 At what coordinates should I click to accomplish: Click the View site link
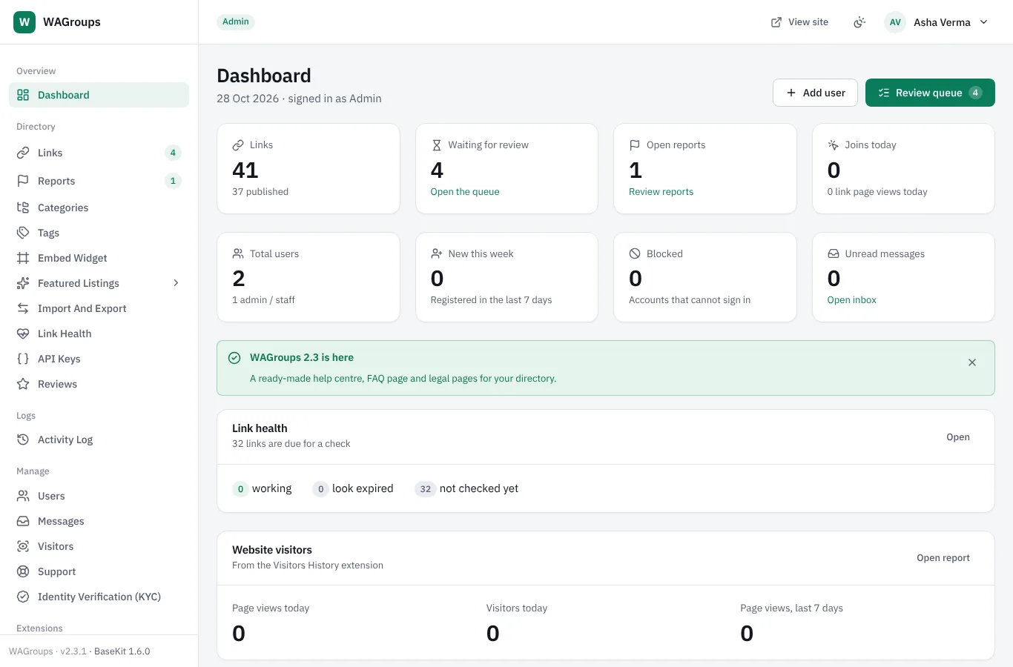pyautogui.click(x=799, y=22)
